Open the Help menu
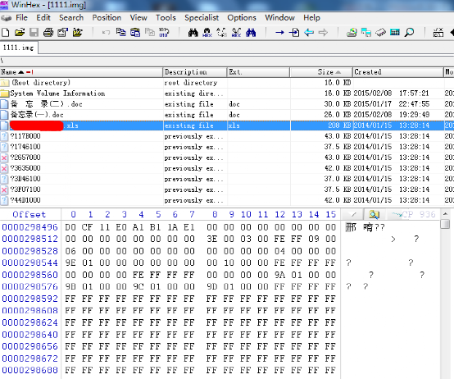The width and height of the screenshot is (454, 379). 311,18
